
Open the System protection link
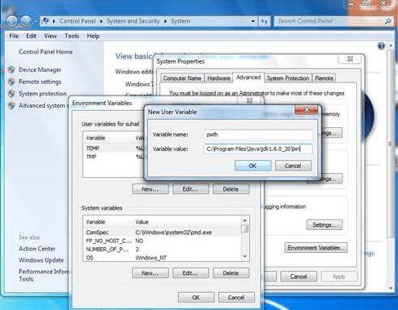coord(42,94)
